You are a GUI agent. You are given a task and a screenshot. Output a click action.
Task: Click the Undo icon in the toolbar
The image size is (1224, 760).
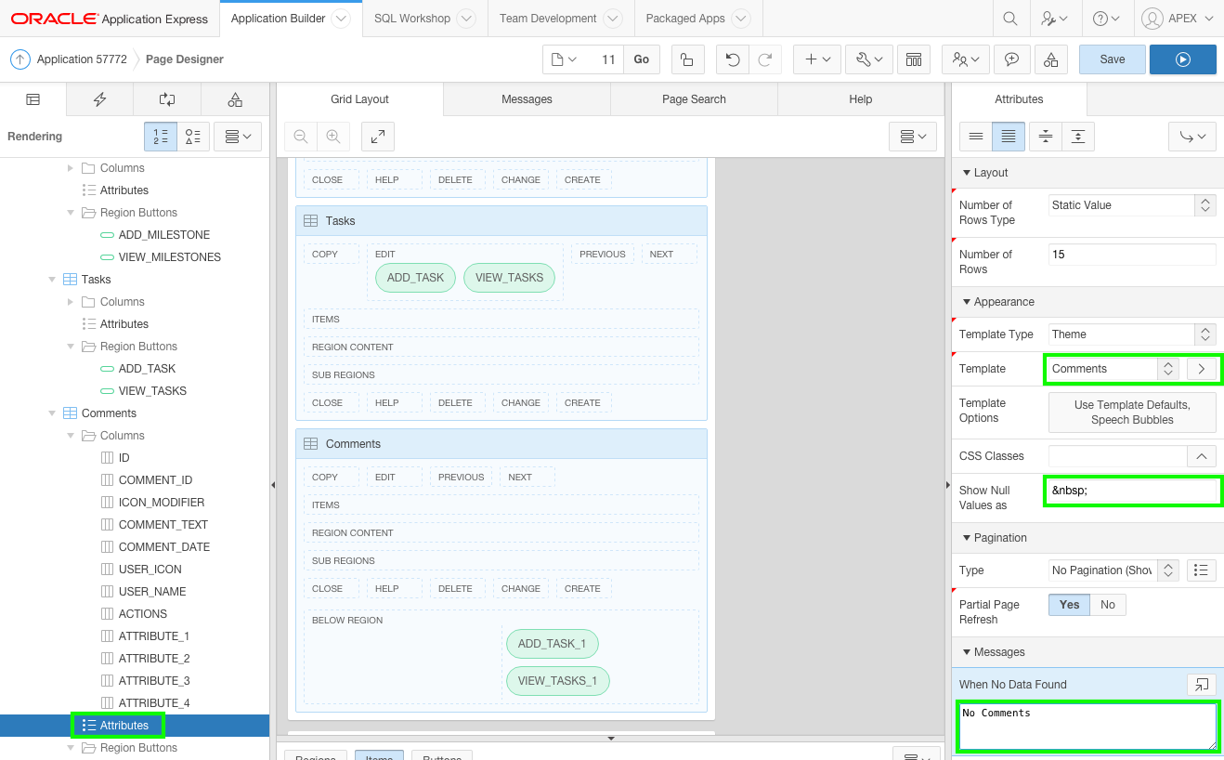734,59
